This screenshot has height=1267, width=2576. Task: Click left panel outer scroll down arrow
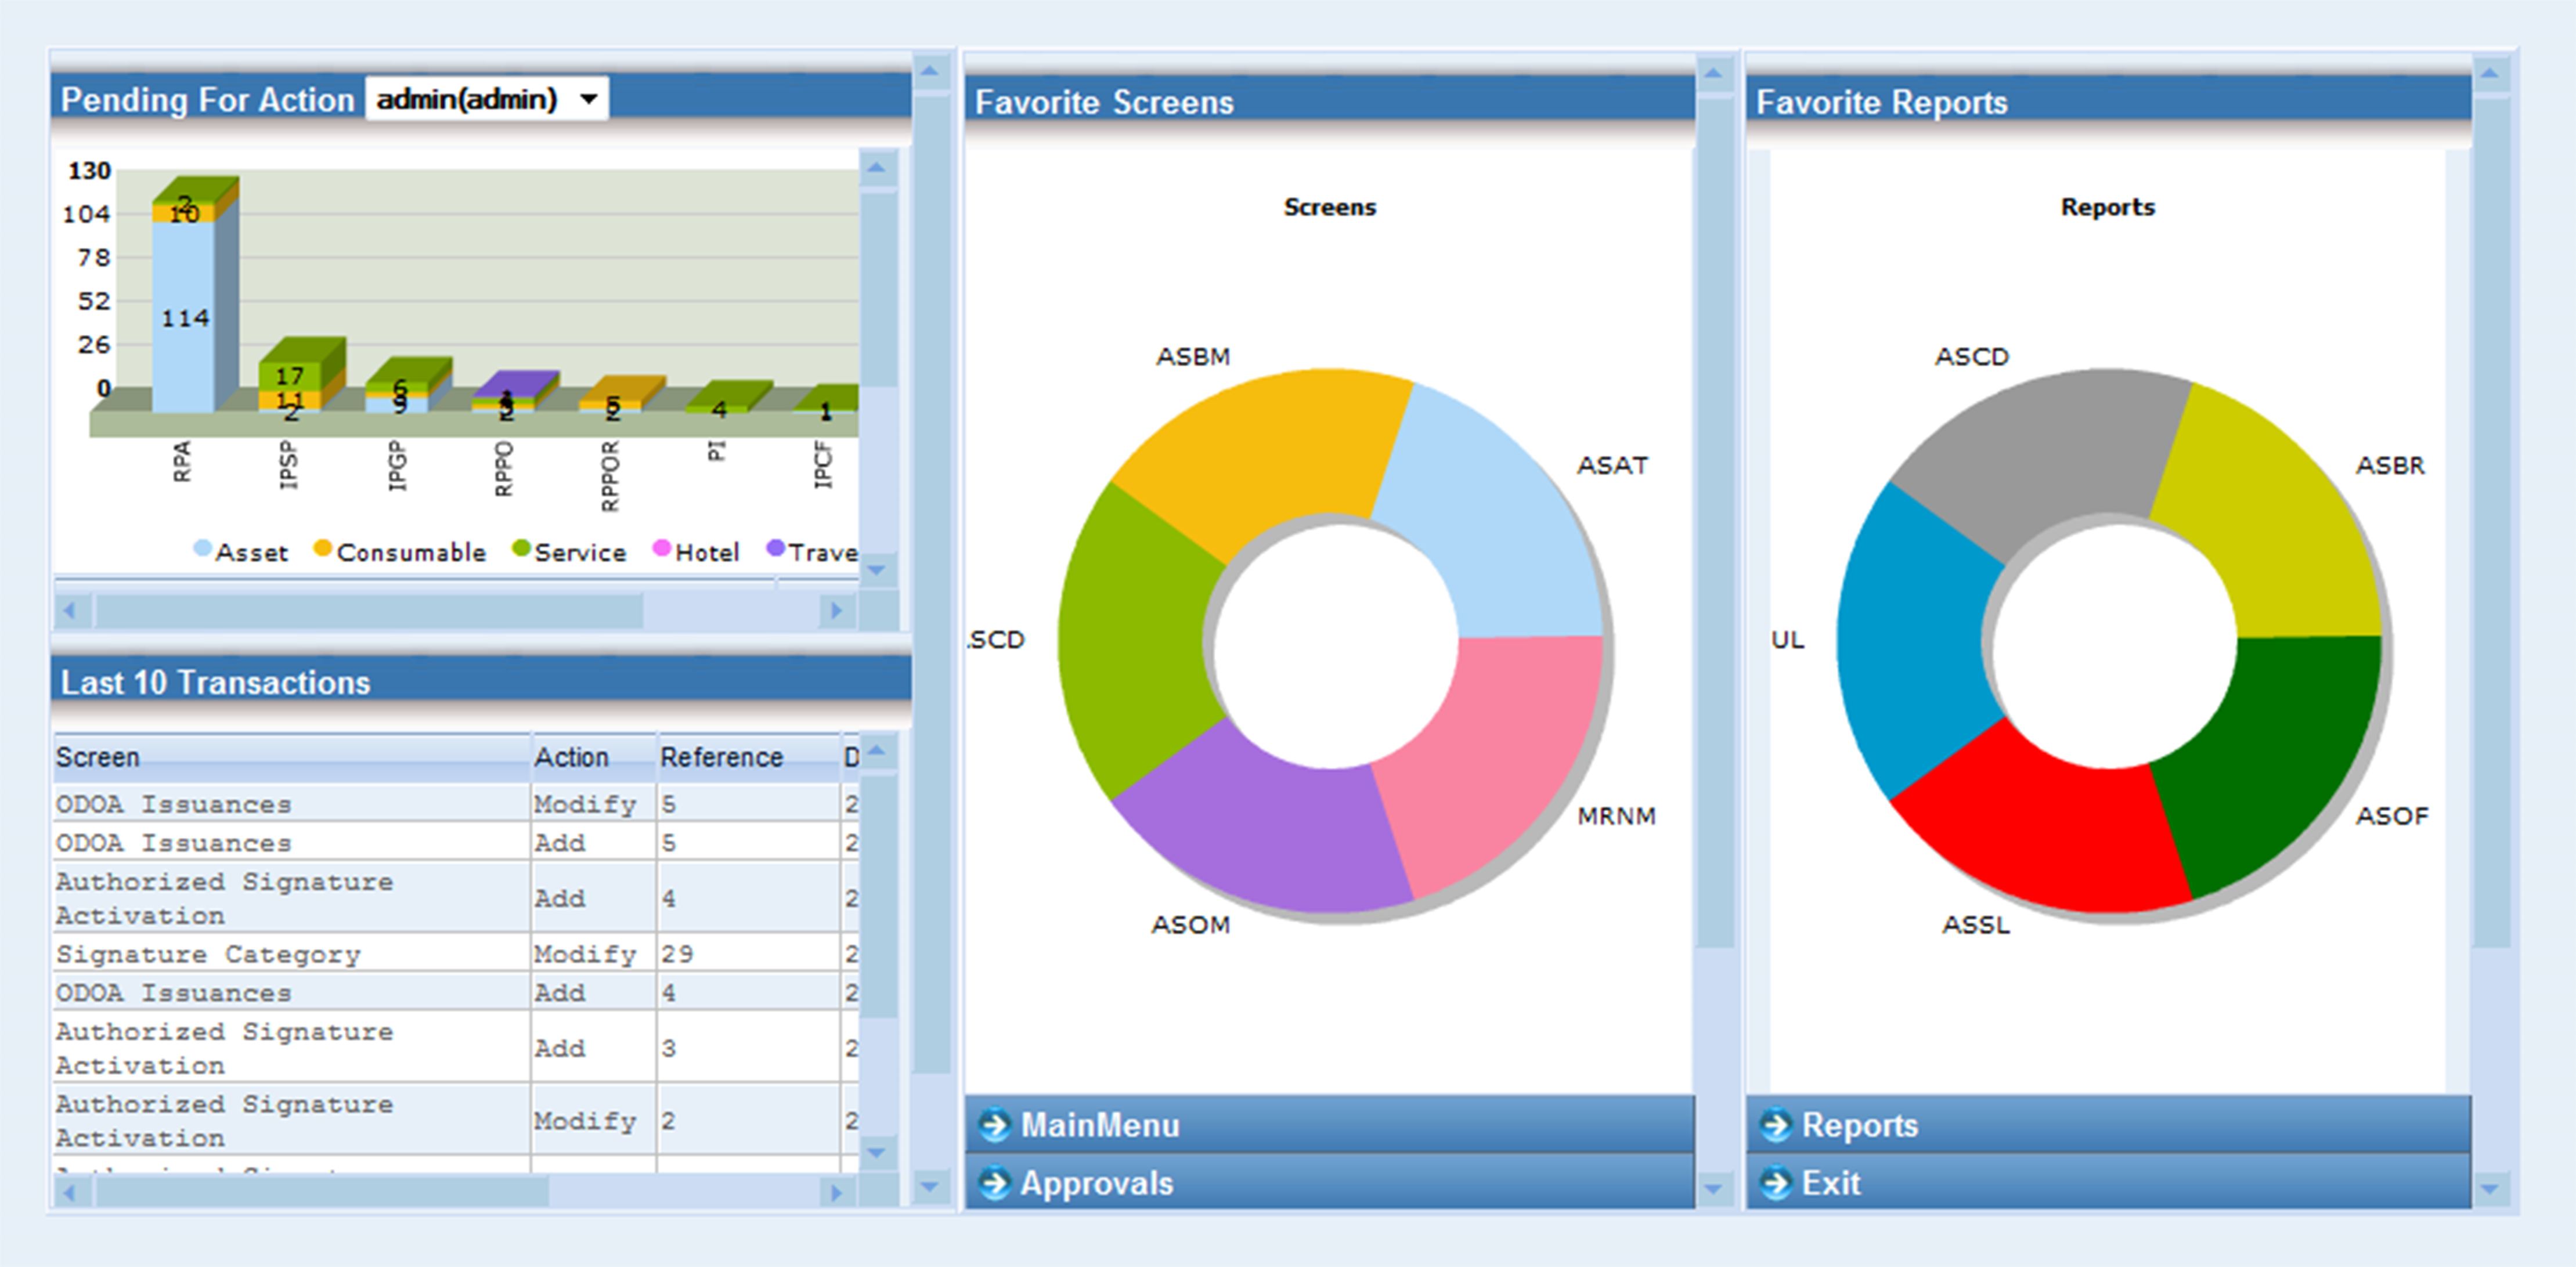click(931, 1187)
